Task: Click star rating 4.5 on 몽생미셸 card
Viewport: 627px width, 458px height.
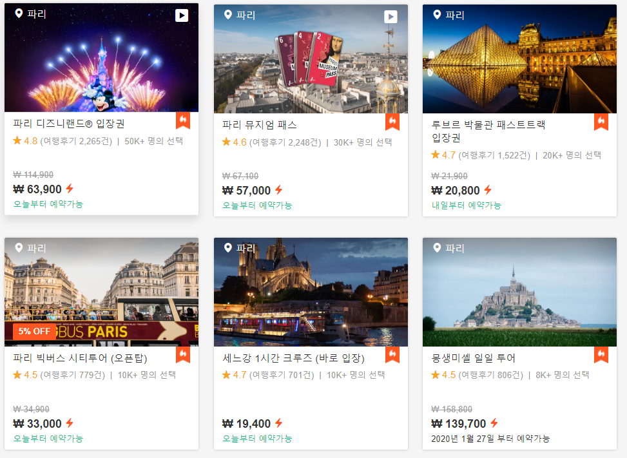Action: click(443, 375)
